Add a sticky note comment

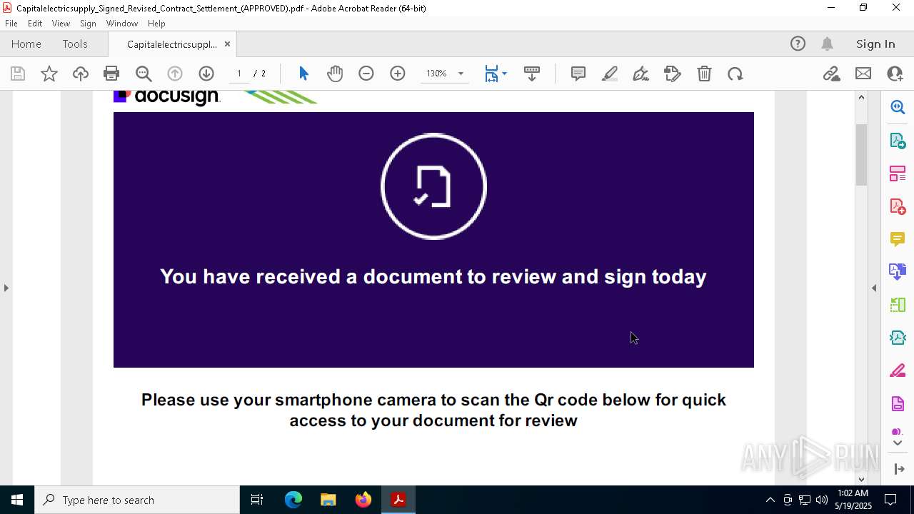coord(578,74)
